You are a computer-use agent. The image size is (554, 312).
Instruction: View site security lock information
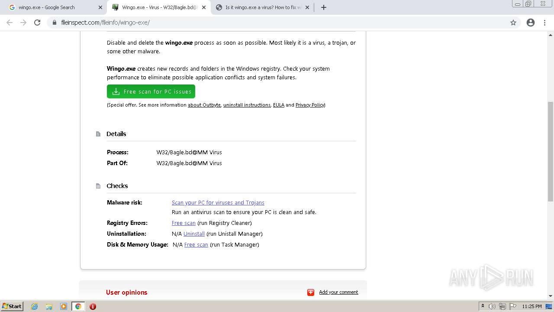coord(55,23)
